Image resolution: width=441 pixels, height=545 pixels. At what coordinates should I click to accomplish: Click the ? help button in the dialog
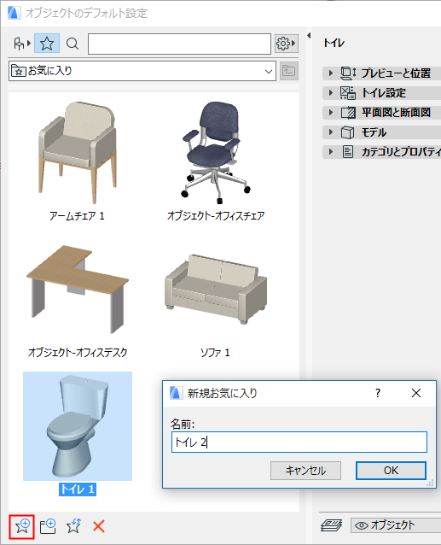coord(378,393)
